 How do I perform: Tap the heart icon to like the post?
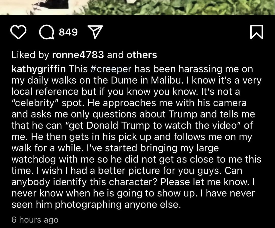[19, 32]
